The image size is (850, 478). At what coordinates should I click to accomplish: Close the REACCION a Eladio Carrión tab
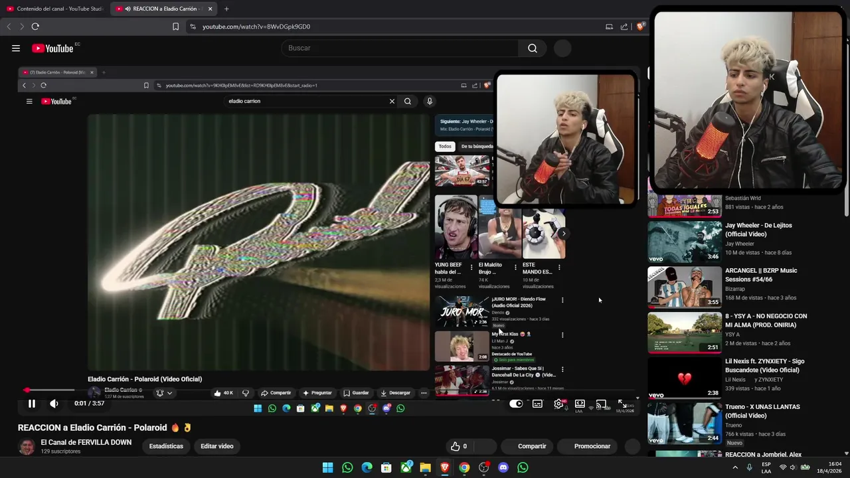pyautogui.click(x=210, y=9)
